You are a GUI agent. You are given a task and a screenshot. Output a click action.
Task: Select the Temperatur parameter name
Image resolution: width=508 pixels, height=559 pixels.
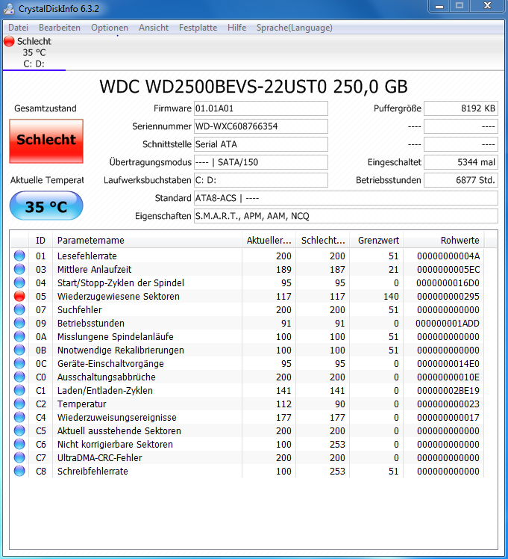[81, 404]
